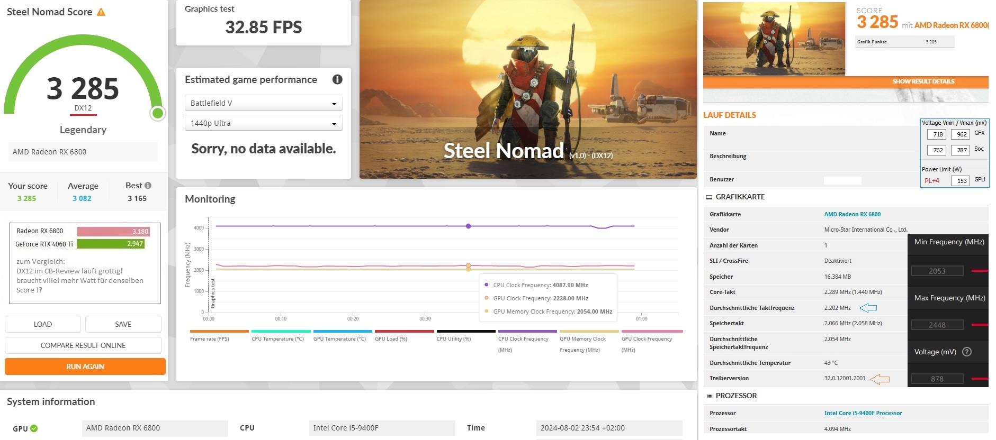996x440 pixels.
Task: Click the small Steel Nomad result thumbnail
Action: 774,39
